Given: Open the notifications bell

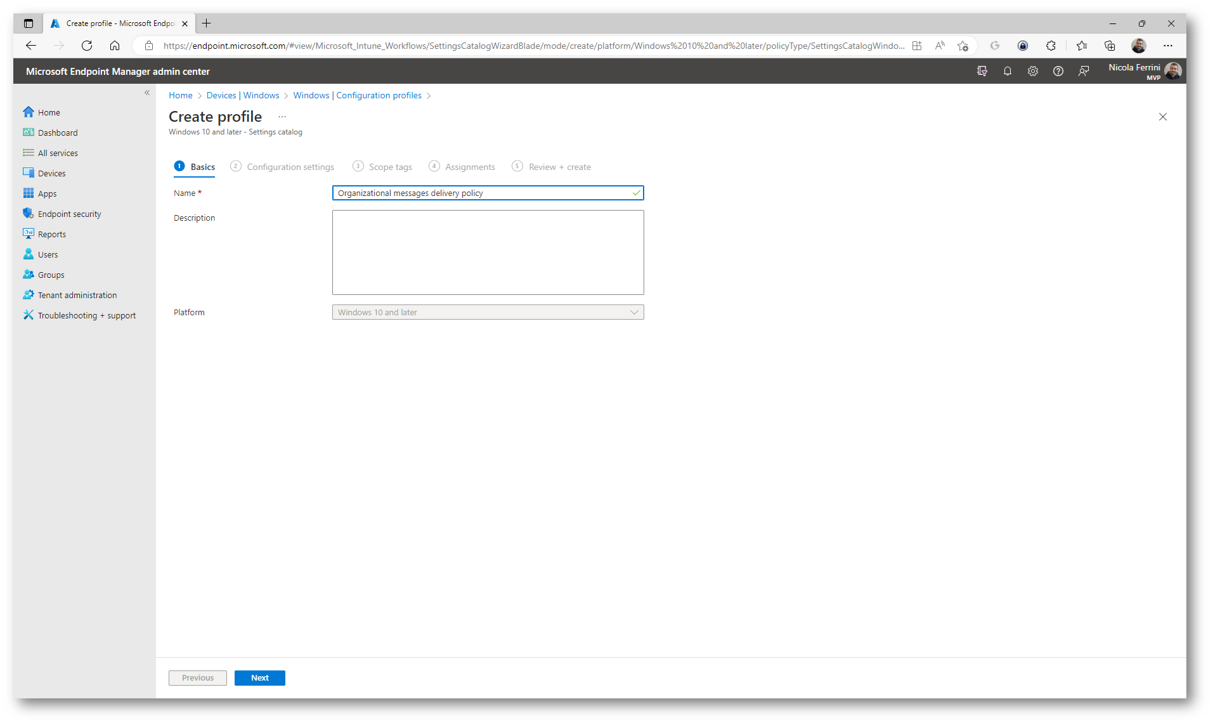Looking at the screenshot, I should pos(1008,71).
